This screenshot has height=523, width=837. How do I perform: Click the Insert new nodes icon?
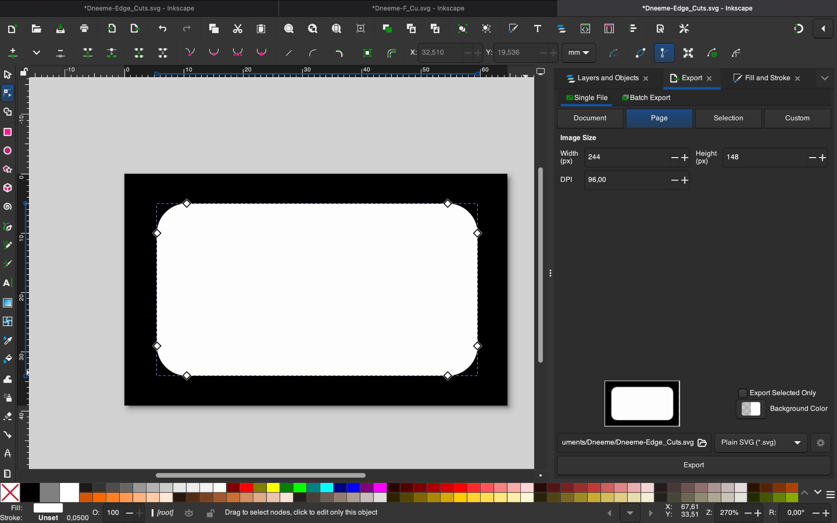click(13, 53)
